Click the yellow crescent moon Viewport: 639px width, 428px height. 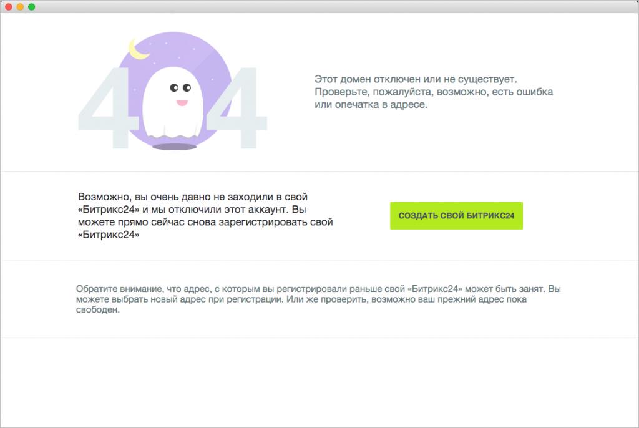pos(137,51)
